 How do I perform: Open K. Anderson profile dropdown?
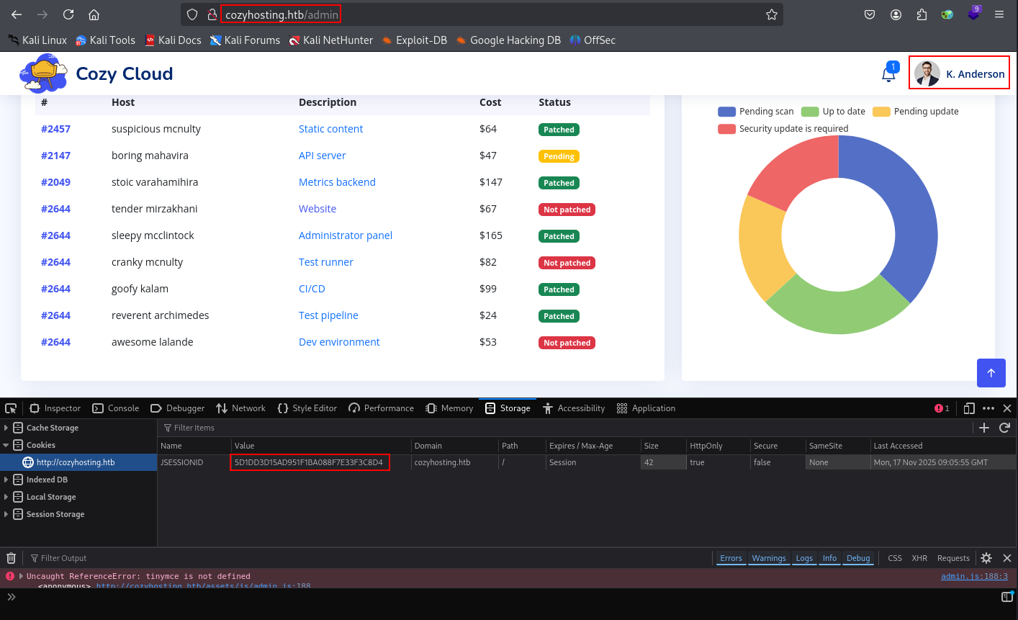959,73
